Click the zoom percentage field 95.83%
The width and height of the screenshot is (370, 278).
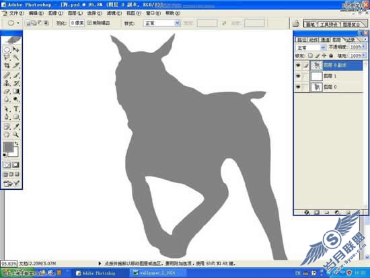[x=9, y=263]
